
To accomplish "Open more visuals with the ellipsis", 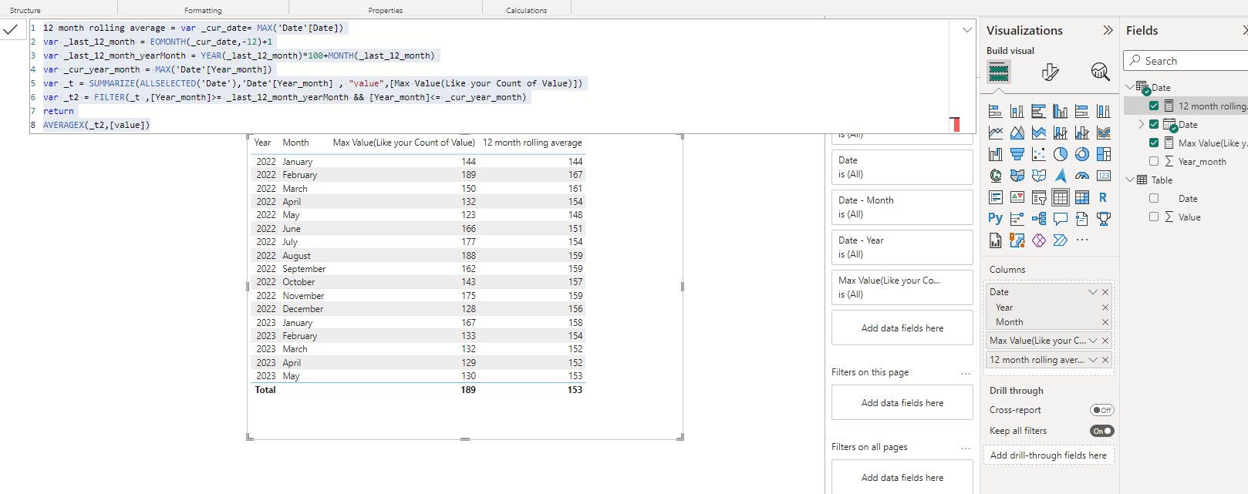I will 1082,240.
